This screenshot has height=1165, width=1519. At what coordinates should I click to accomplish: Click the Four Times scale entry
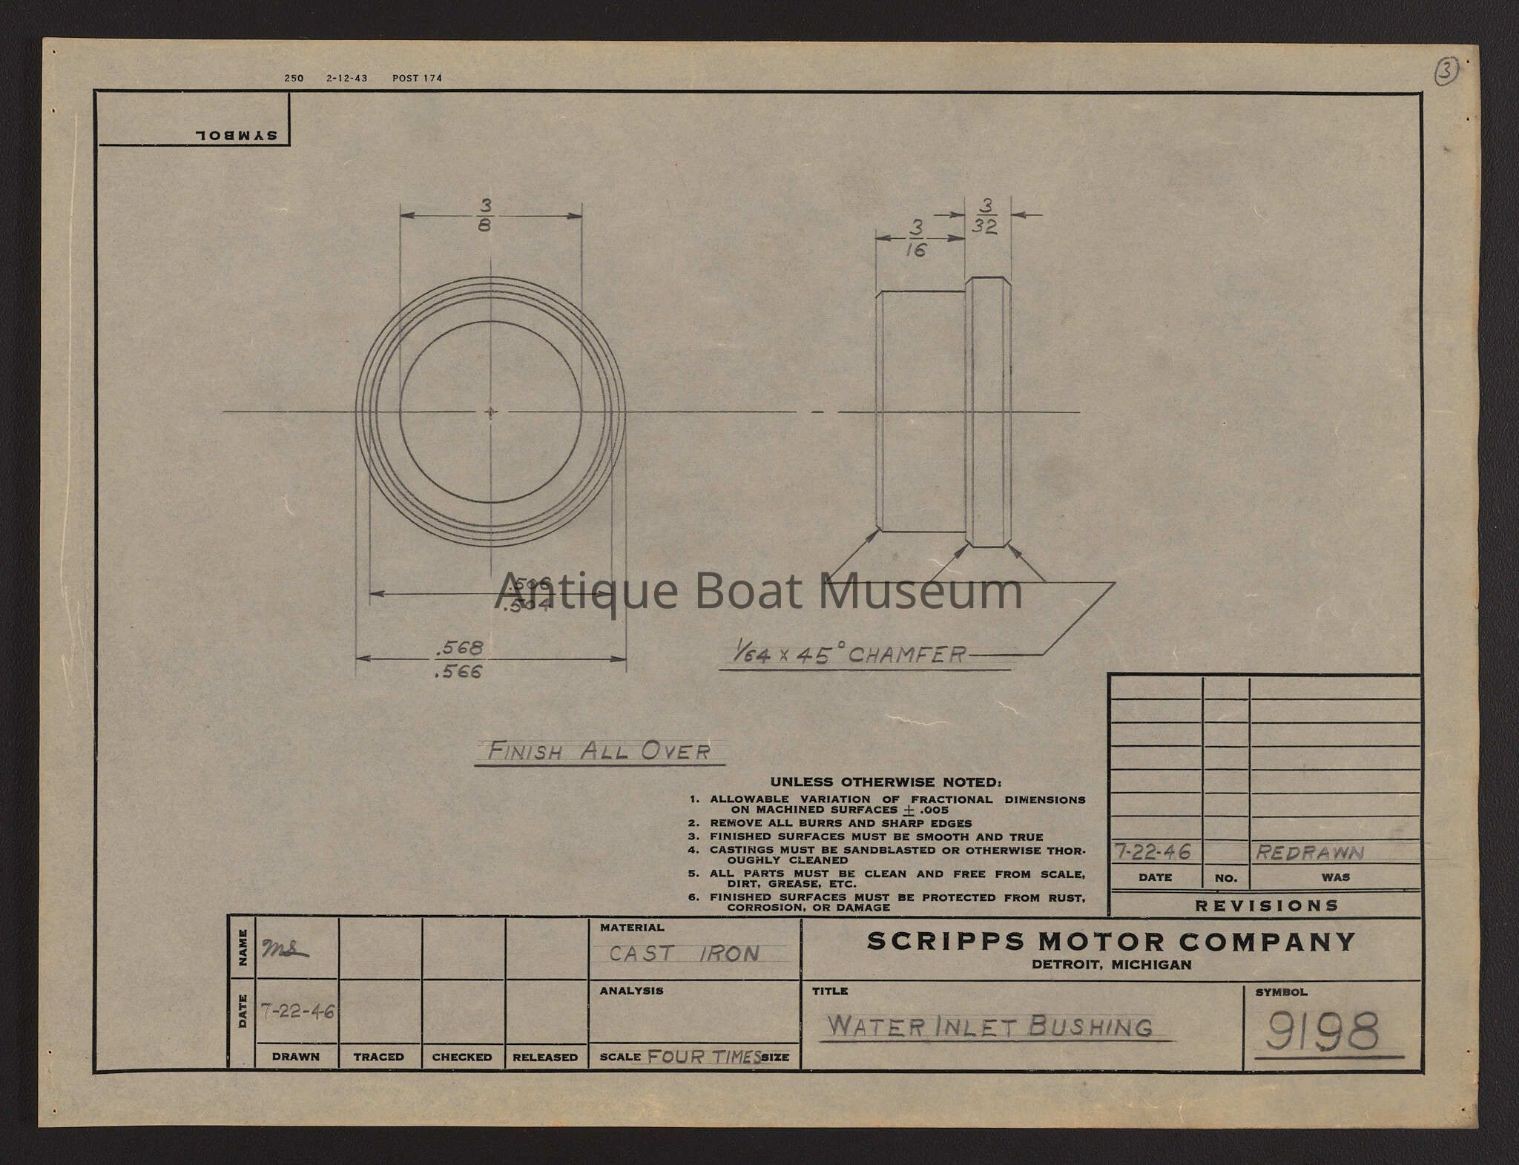click(703, 1057)
